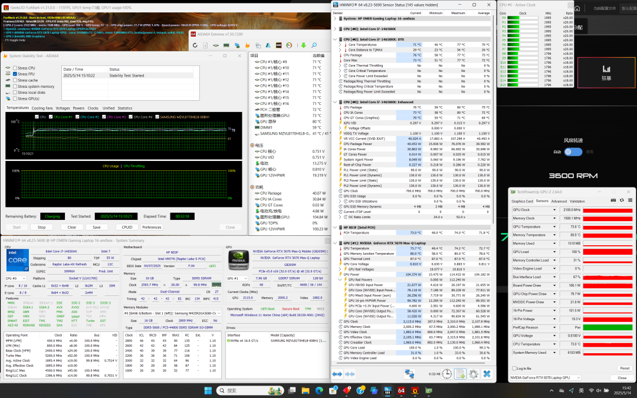Click the Save button in Stability Test
The image size is (637, 398).
(97, 227)
